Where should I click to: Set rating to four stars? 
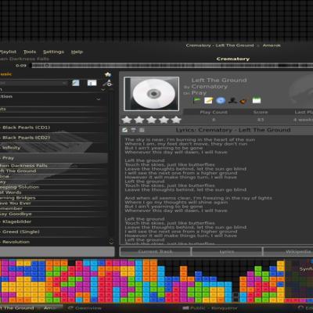pos(164,120)
